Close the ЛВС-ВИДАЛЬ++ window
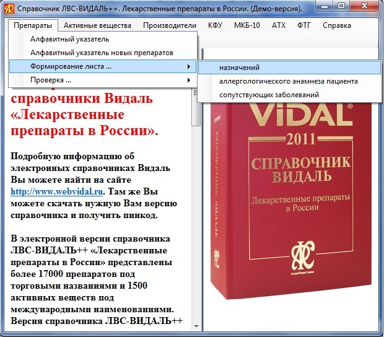 coord(365,6)
